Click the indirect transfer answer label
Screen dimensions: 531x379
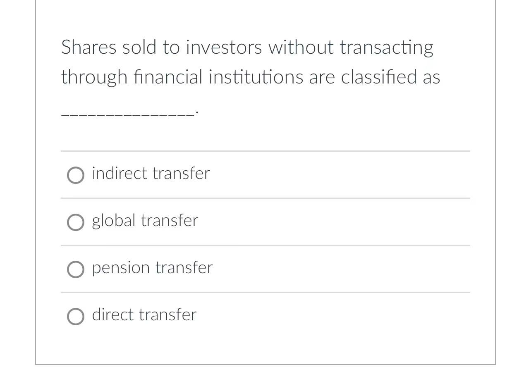click(x=151, y=174)
